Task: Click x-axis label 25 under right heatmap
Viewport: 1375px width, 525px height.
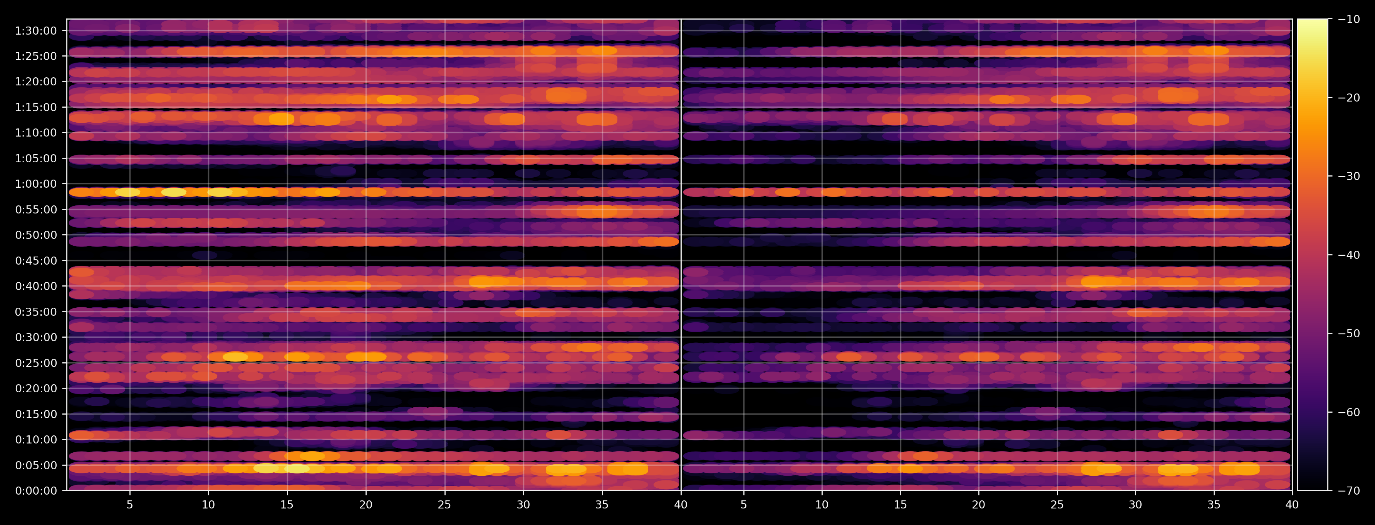Action: pos(1057,505)
